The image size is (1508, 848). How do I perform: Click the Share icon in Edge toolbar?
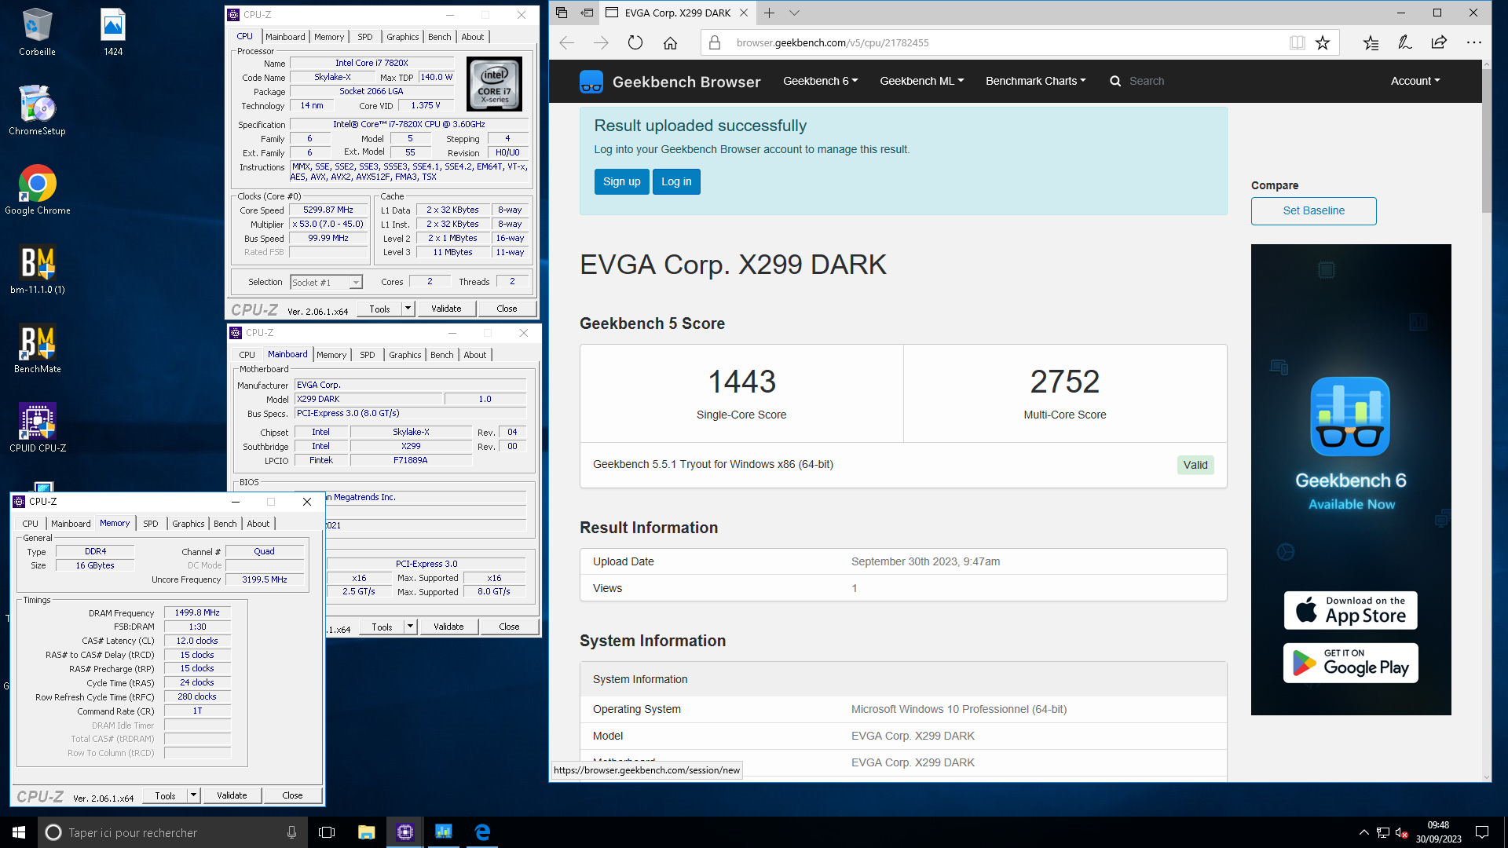pos(1439,43)
